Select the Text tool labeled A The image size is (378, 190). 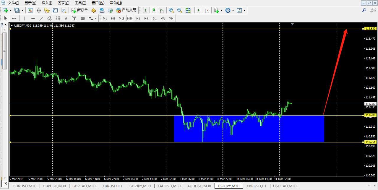(66, 18)
